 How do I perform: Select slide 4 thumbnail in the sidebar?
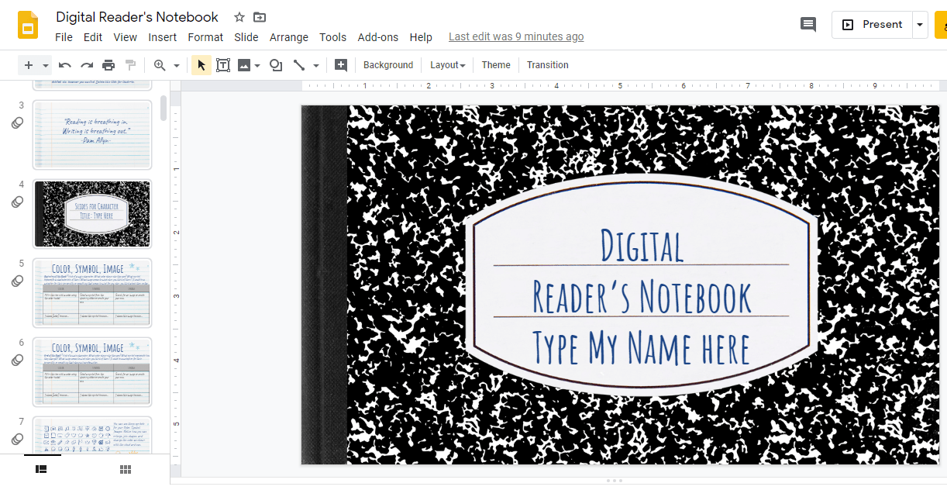[x=91, y=213]
